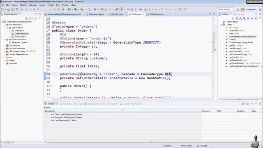Switch to the Hibernate perspective button
Image resolution: width=263 pixels, height=148 pixels.
(x=249, y=9)
